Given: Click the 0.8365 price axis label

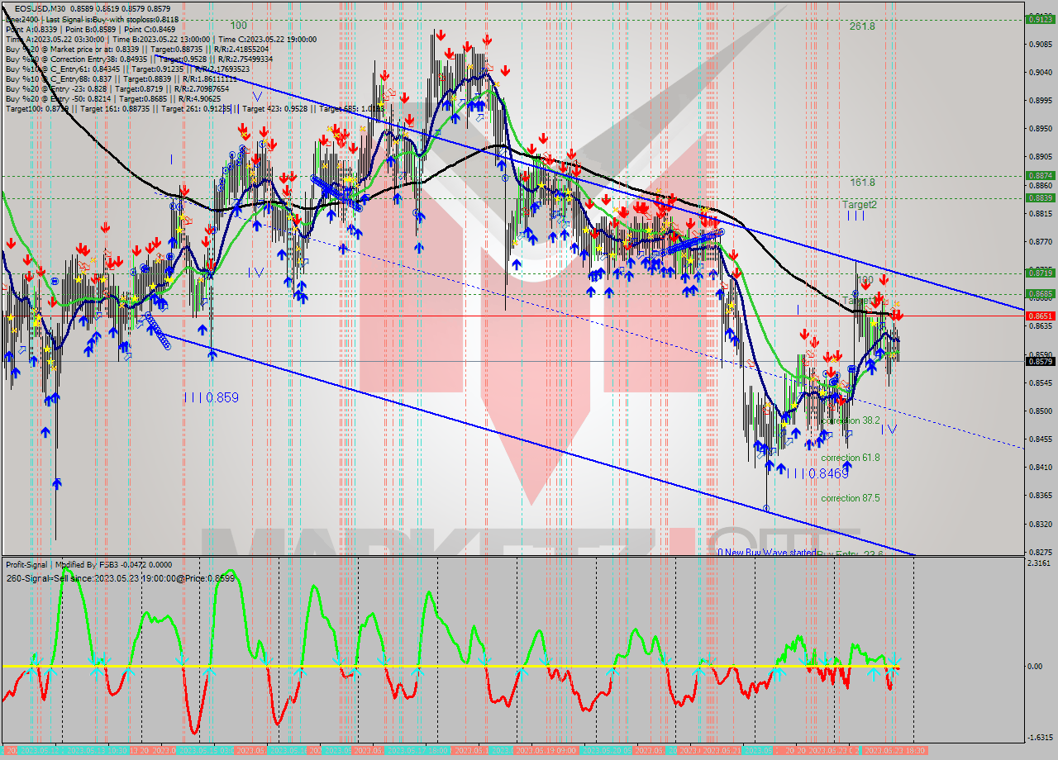Looking at the screenshot, I should click(x=1039, y=495).
